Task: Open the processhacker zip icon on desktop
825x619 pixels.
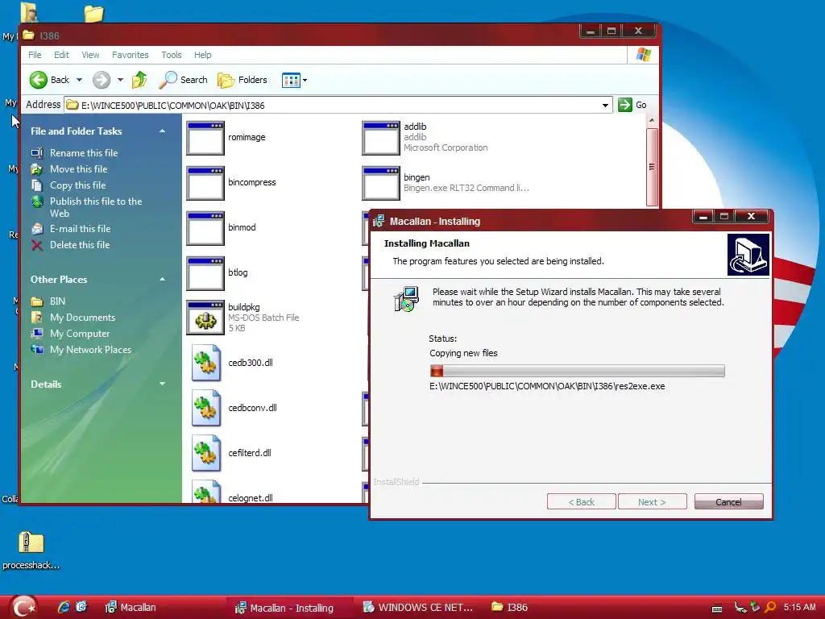Action: pyautogui.click(x=31, y=542)
